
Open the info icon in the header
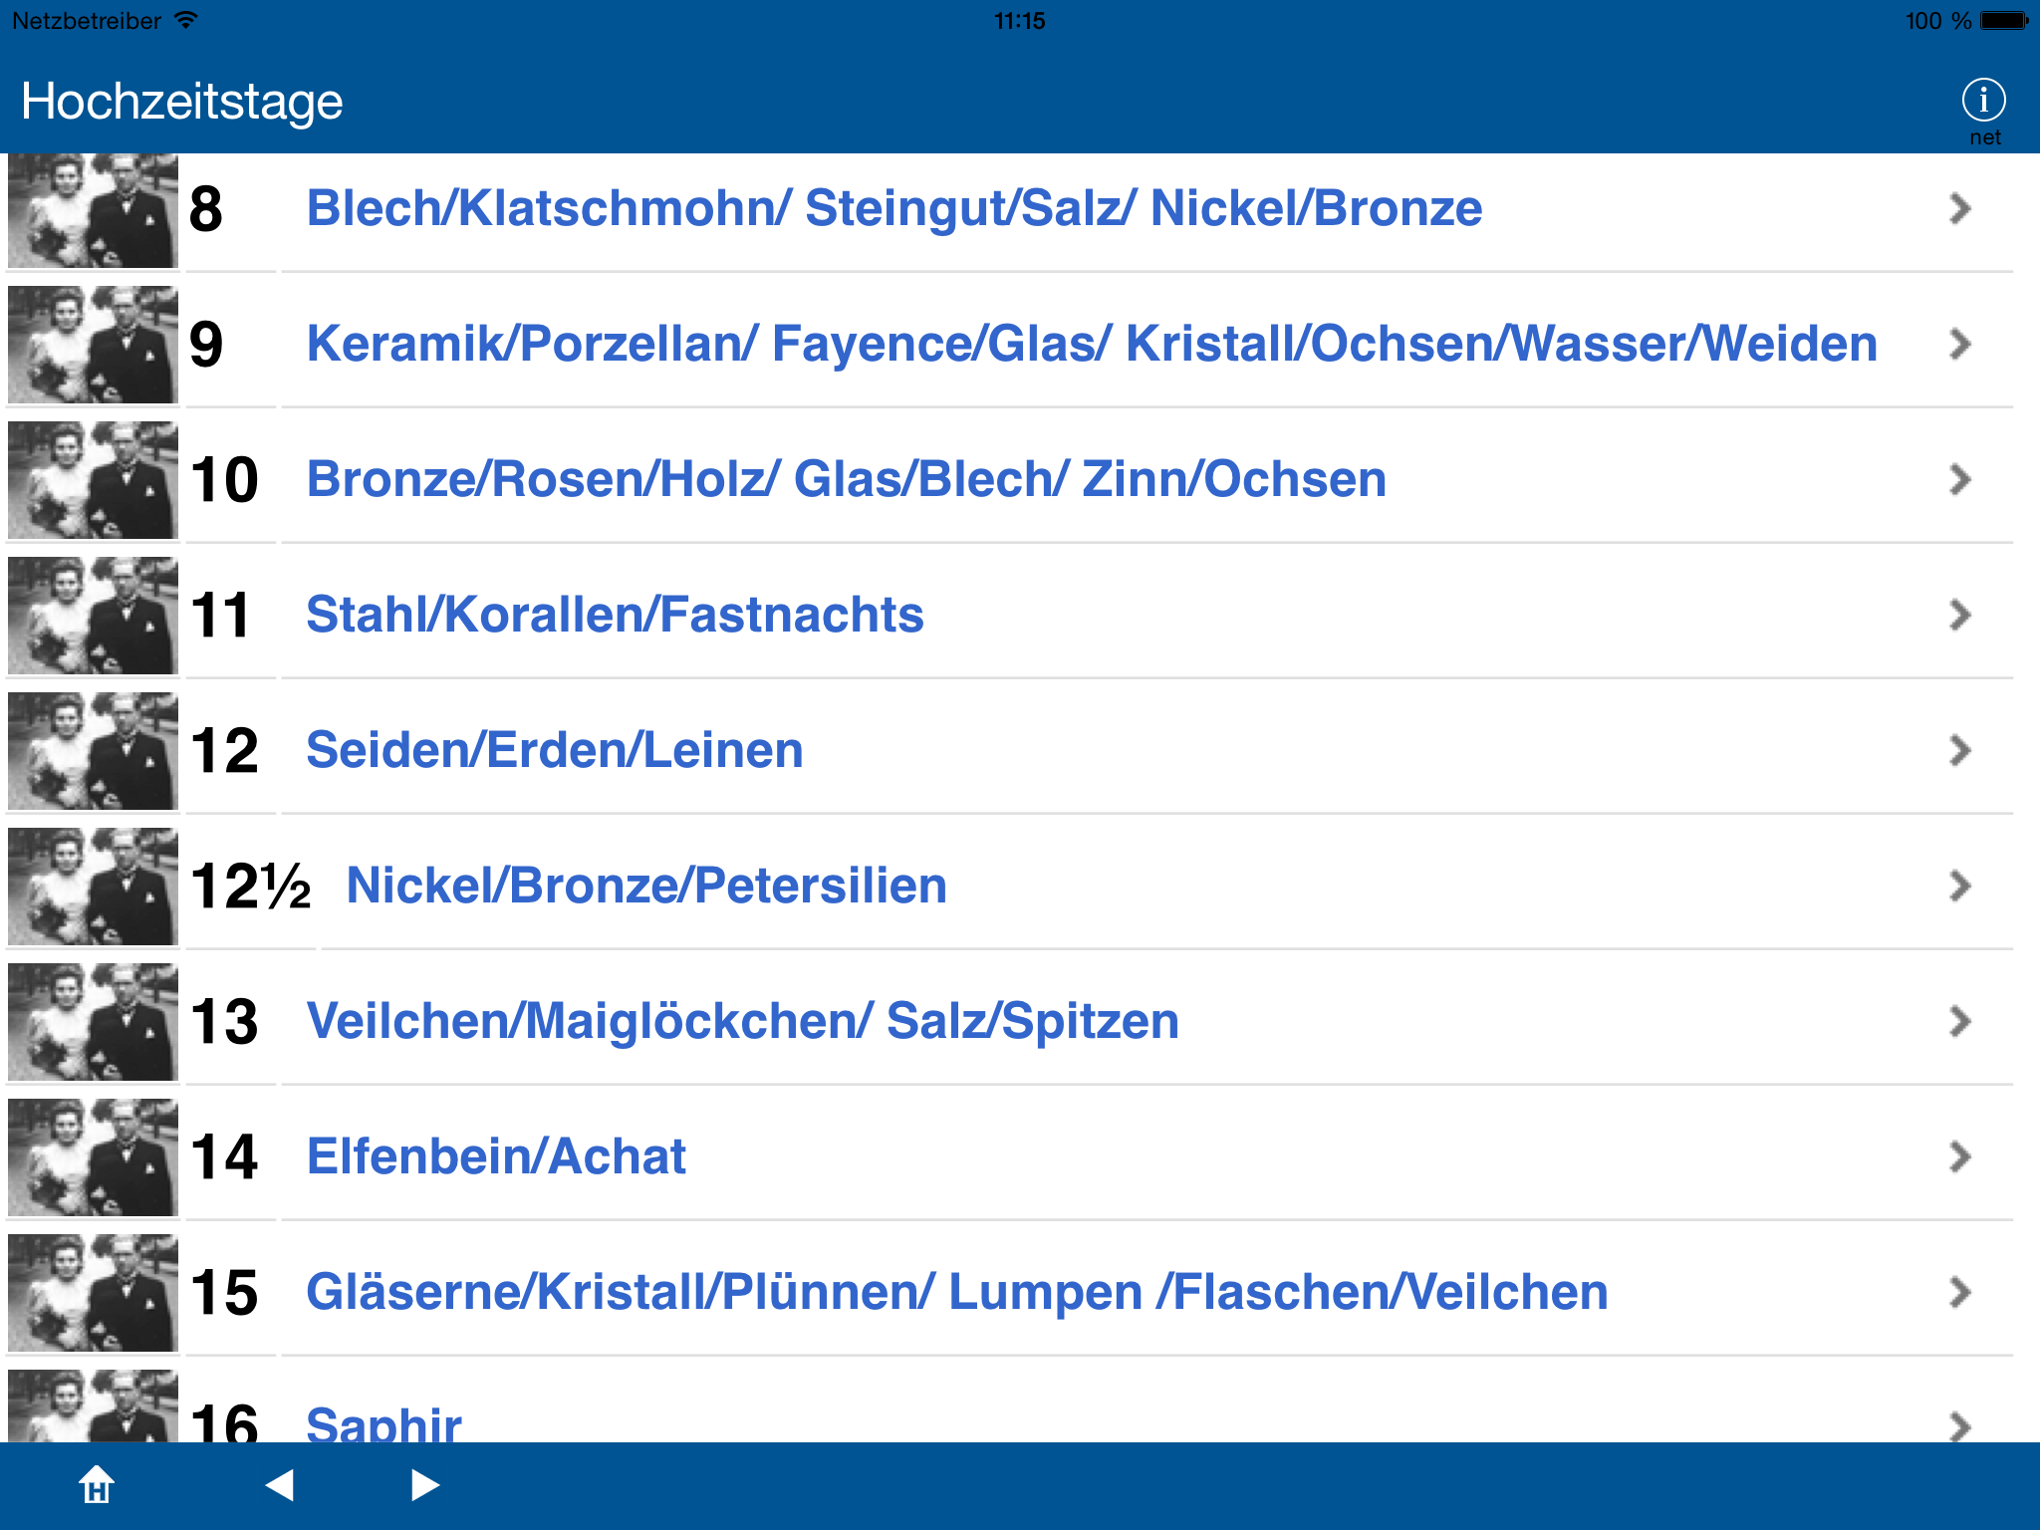(1983, 101)
